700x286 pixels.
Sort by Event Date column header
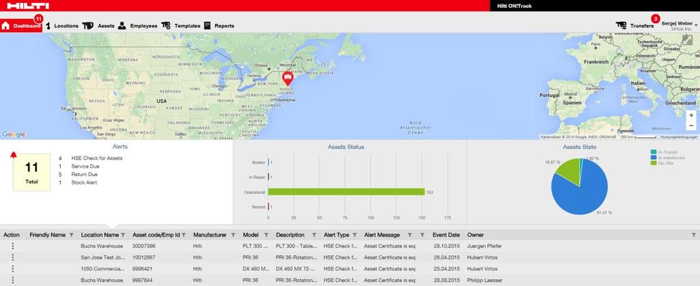tap(446, 235)
